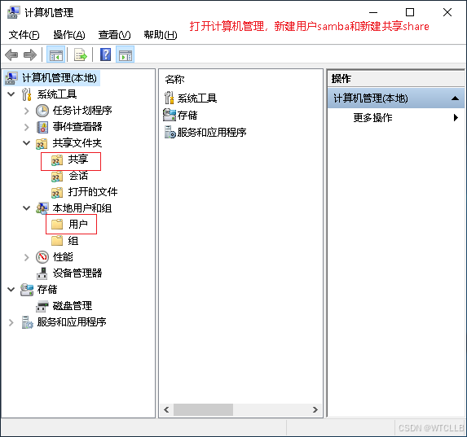Click 服务和应用程序 icon in center list
Image resolution: width=467 pixels, height=437 pixels.
pos(170,132)
